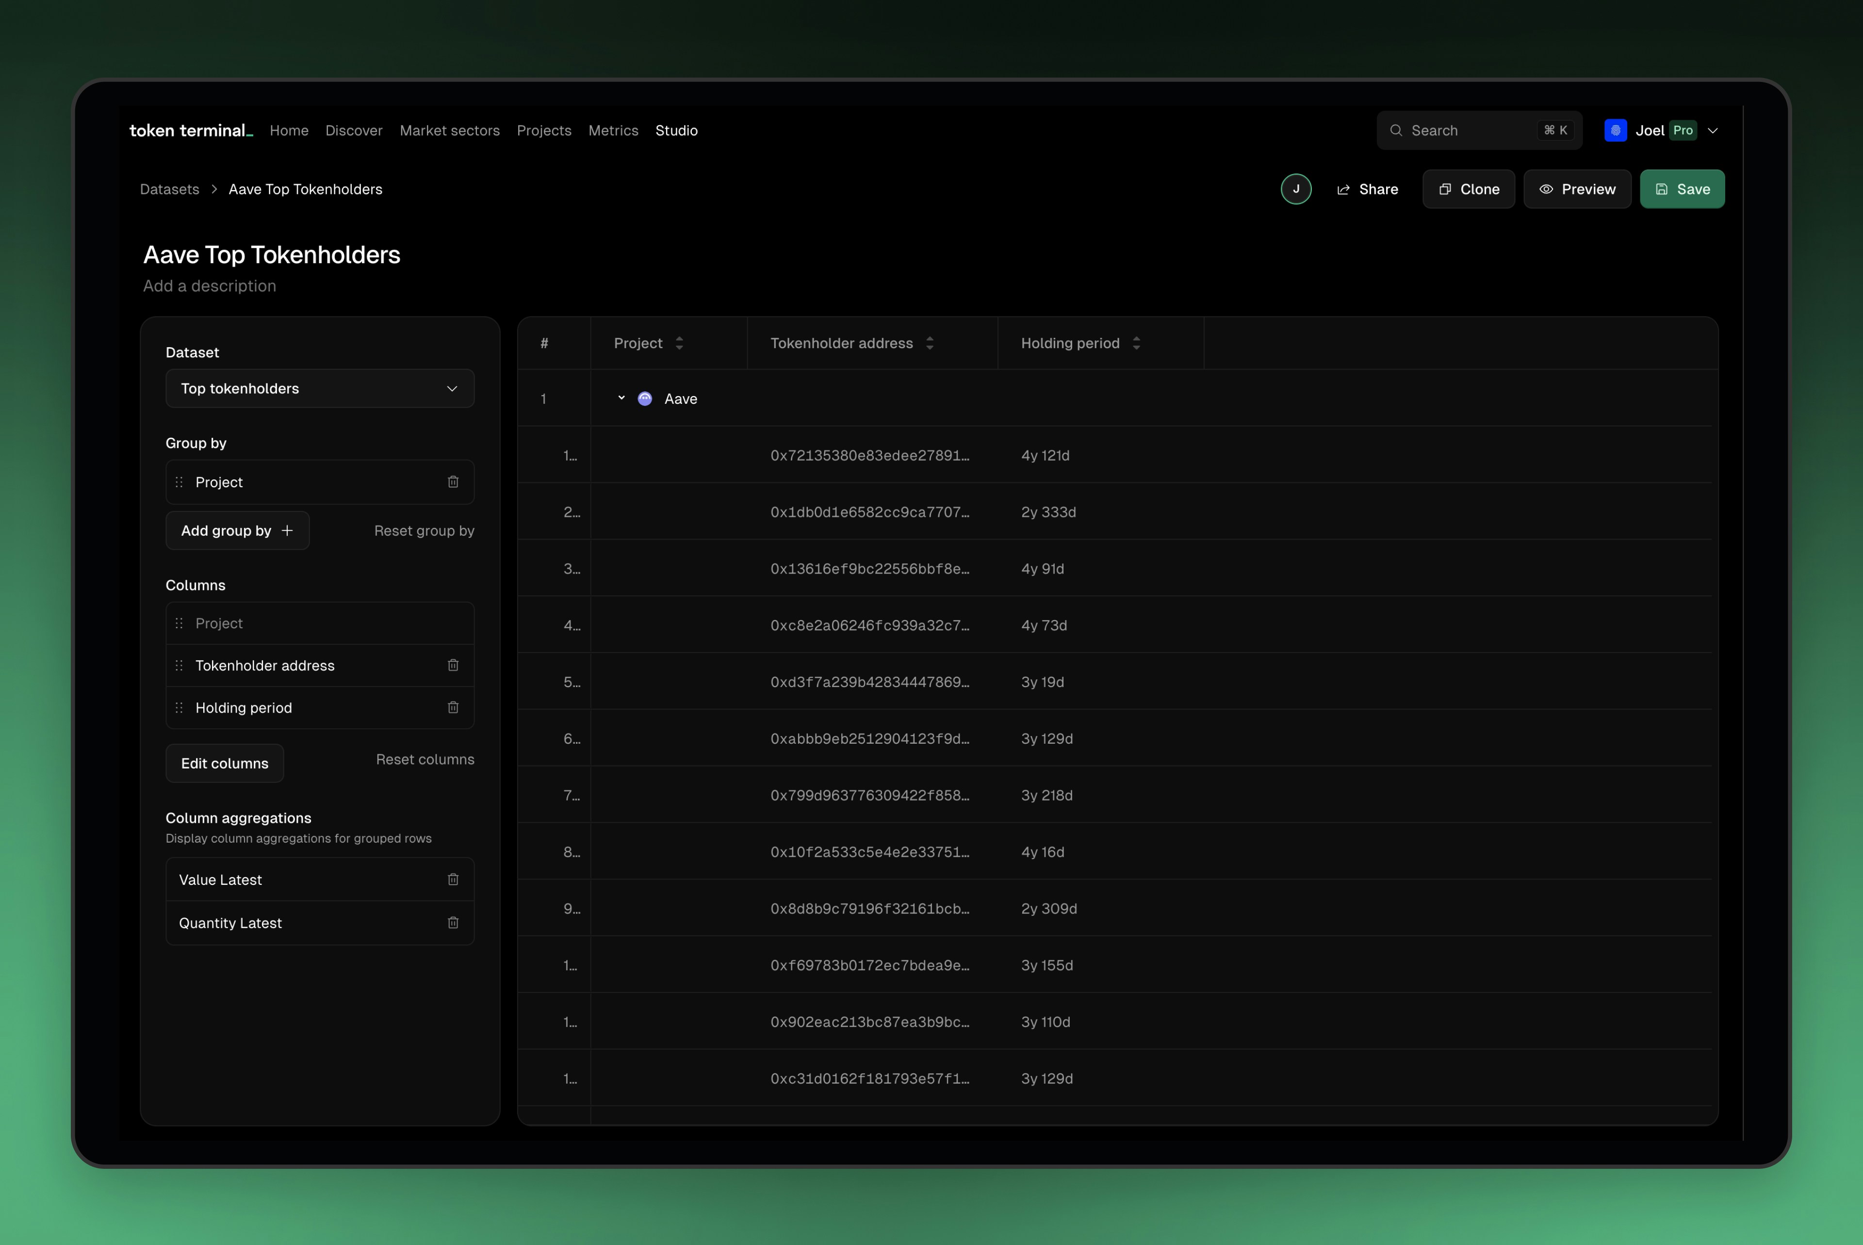1863x1245 pixels.
Task: Delete the Value Latest aggregation
Action: coord(453,880)
